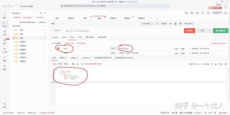230x115 pixels.
Task: Click the share arrow icon above project tree
Action: click(45, 13)
